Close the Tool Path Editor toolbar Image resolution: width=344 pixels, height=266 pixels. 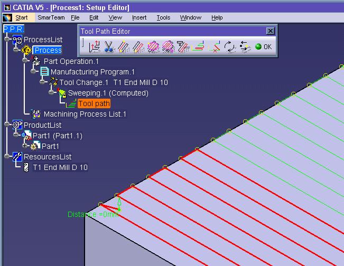coord(271,31)
